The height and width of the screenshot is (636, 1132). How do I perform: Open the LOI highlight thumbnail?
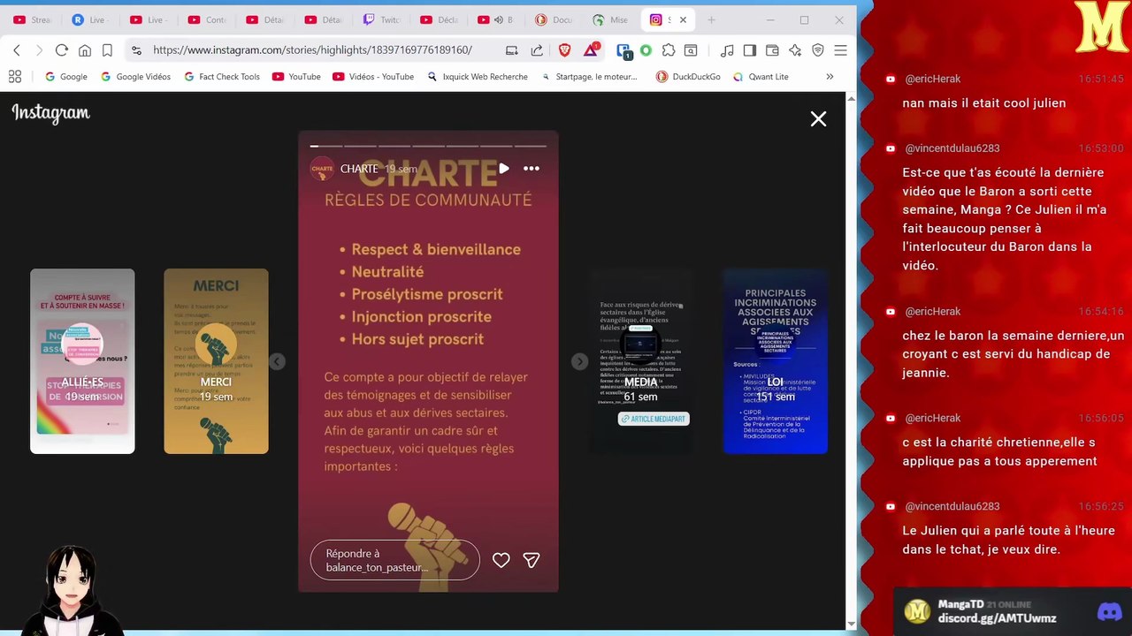775,361
